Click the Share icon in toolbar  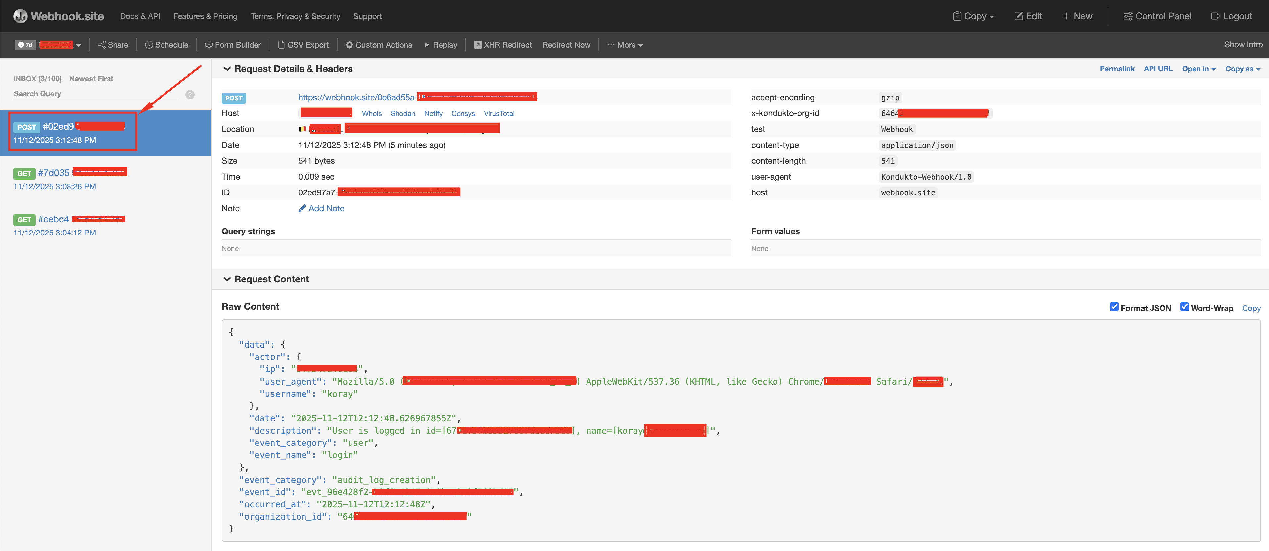[x=102, y=45]
